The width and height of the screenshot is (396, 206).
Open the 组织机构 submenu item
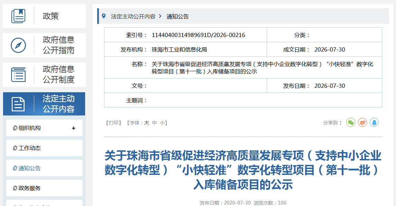click(x=44, y=128)
